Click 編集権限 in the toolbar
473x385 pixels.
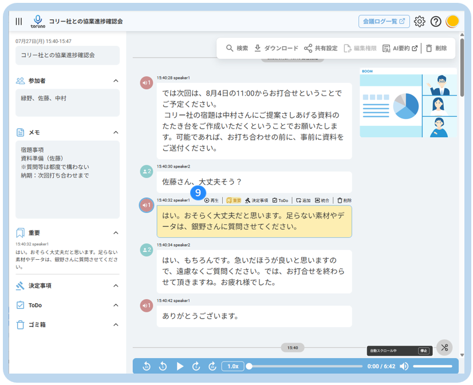click(x=360, y=48)
